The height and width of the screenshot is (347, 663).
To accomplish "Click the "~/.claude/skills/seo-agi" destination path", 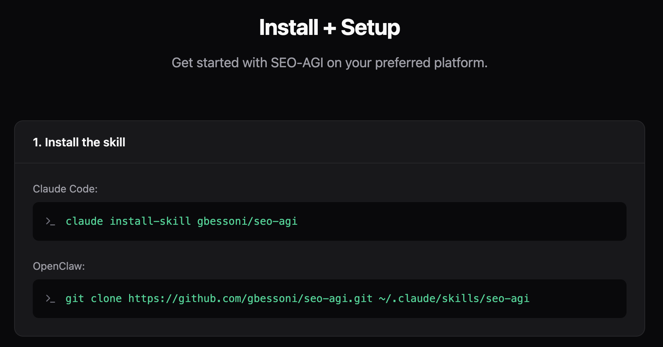I will 454,299.
